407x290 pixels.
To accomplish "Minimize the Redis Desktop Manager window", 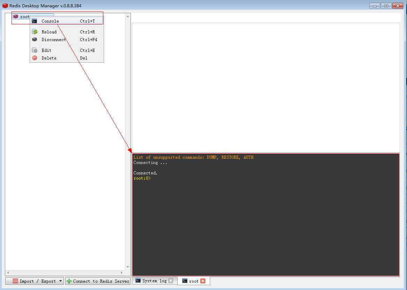I will tap(375, 6).
